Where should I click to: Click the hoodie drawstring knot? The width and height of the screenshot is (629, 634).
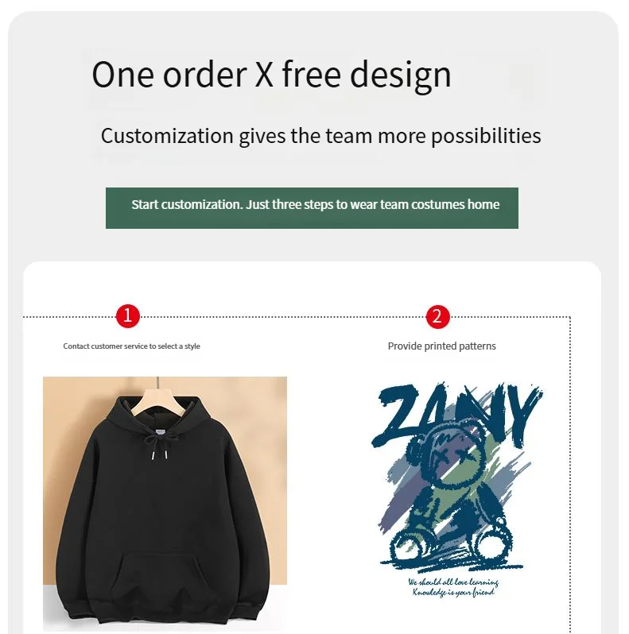click(158, 441)
